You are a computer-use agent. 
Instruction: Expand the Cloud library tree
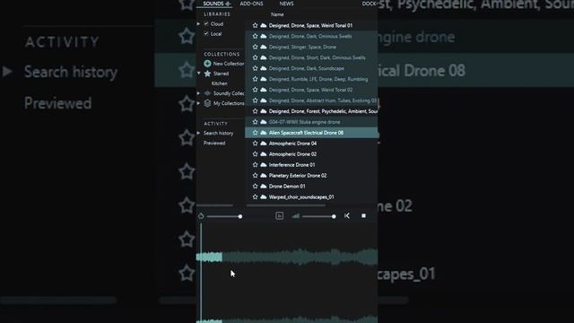(x=198, y=24)
